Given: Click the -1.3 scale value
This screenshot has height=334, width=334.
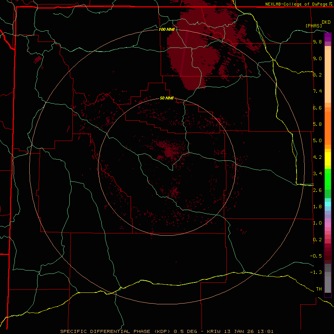Looking at the screenshot, I should point(316,272).
